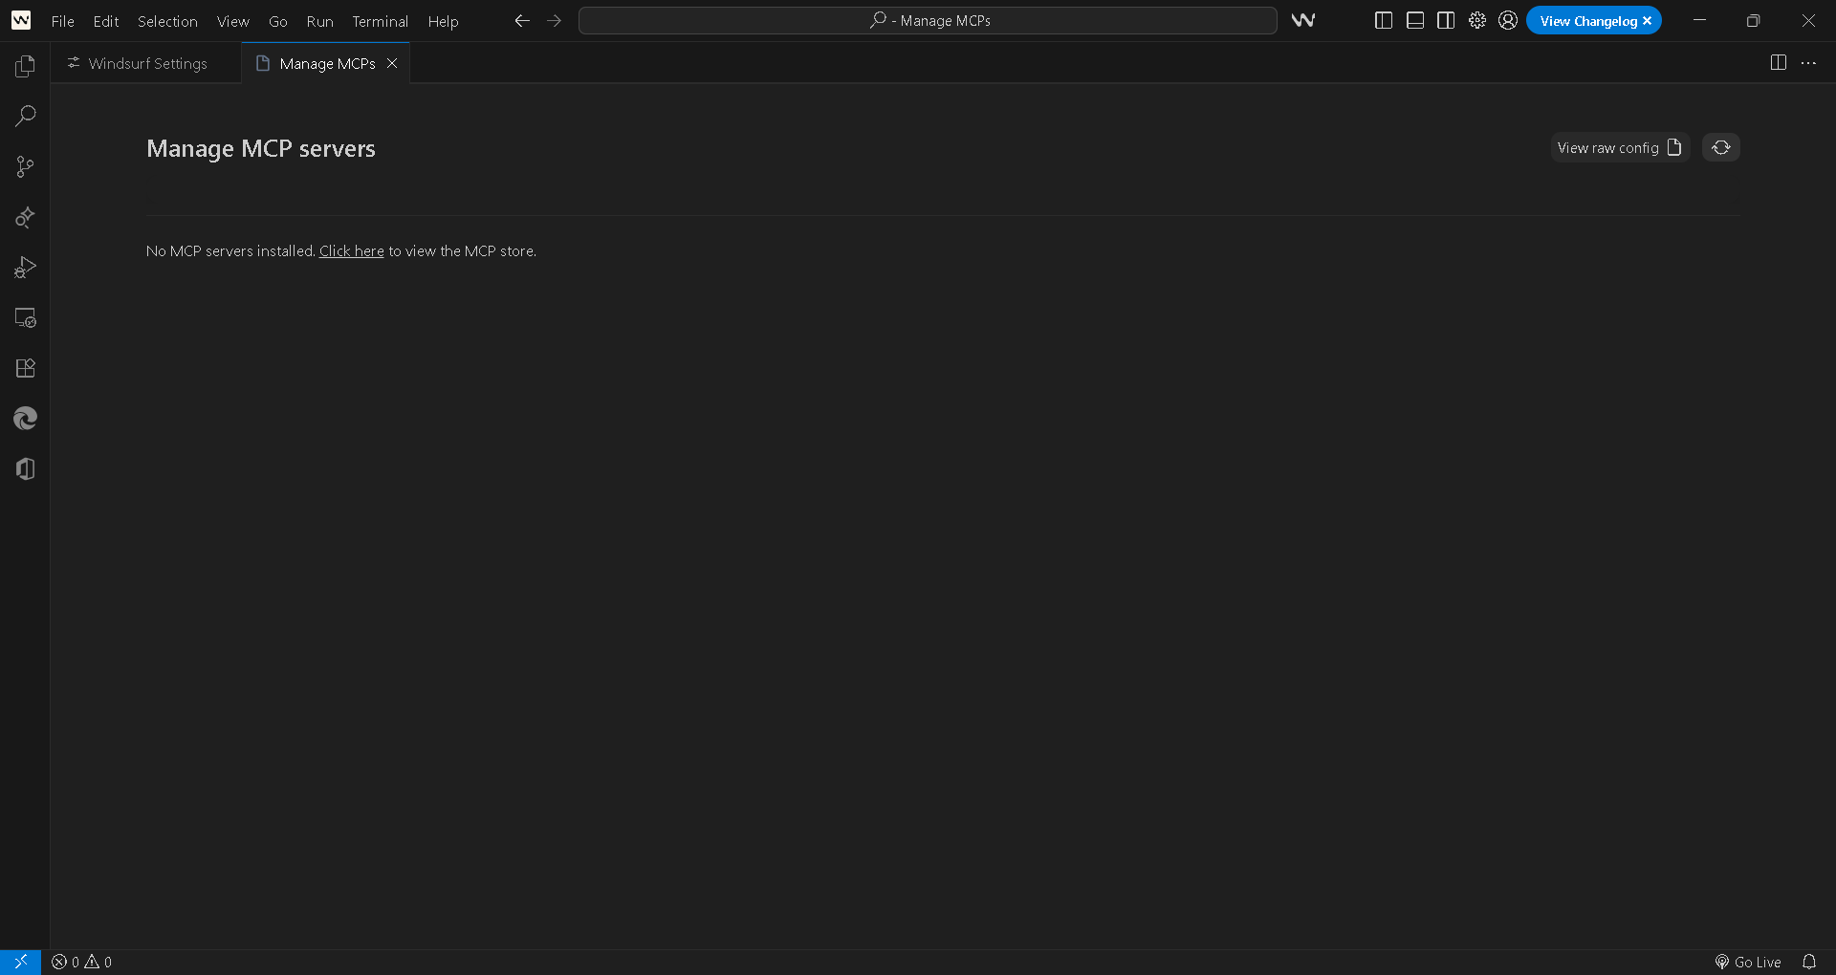Toggle the bottom panel layout
The width and height of the screenshot is (1836, 975).
(x=1414, y=20)
